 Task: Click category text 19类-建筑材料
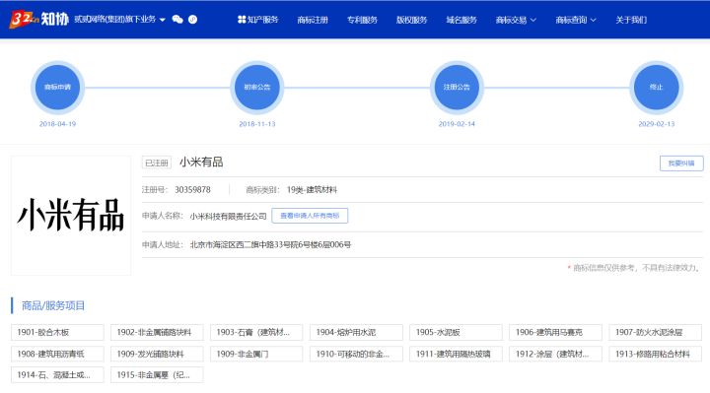(x=312, y=189)
